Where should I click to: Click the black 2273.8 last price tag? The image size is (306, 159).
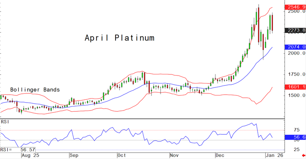coord(295,30)
